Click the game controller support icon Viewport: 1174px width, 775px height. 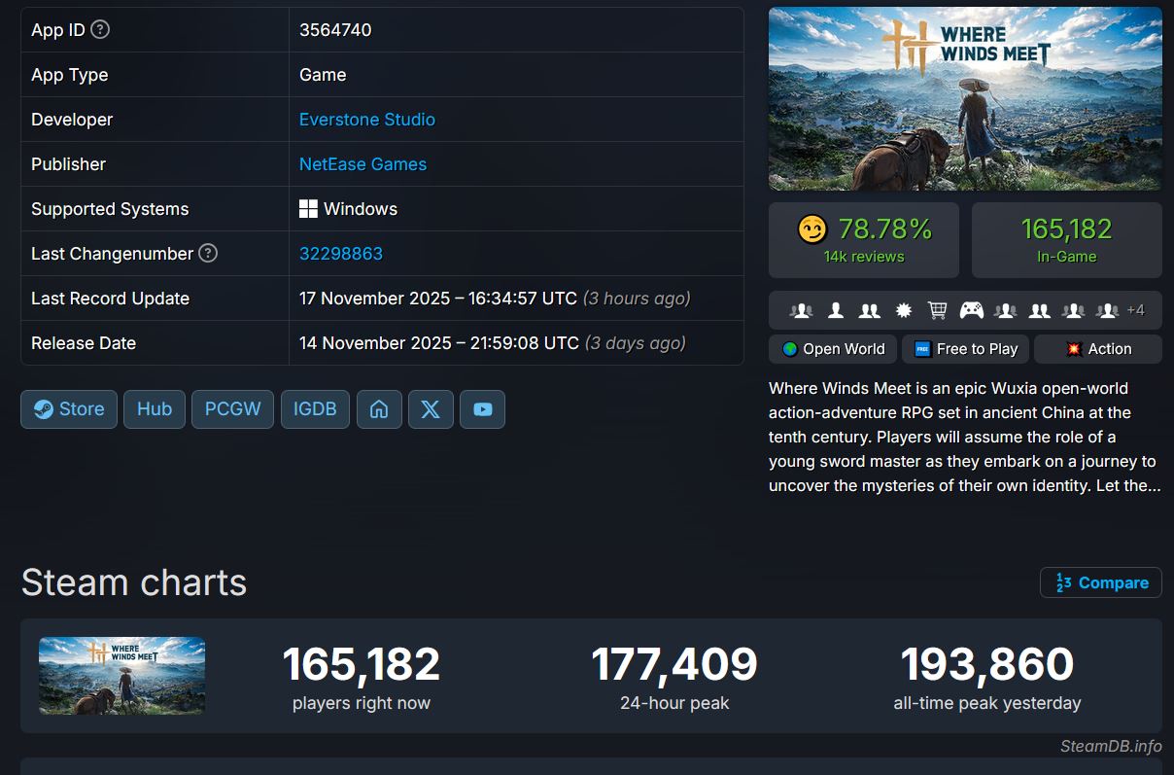coord(972,310)
